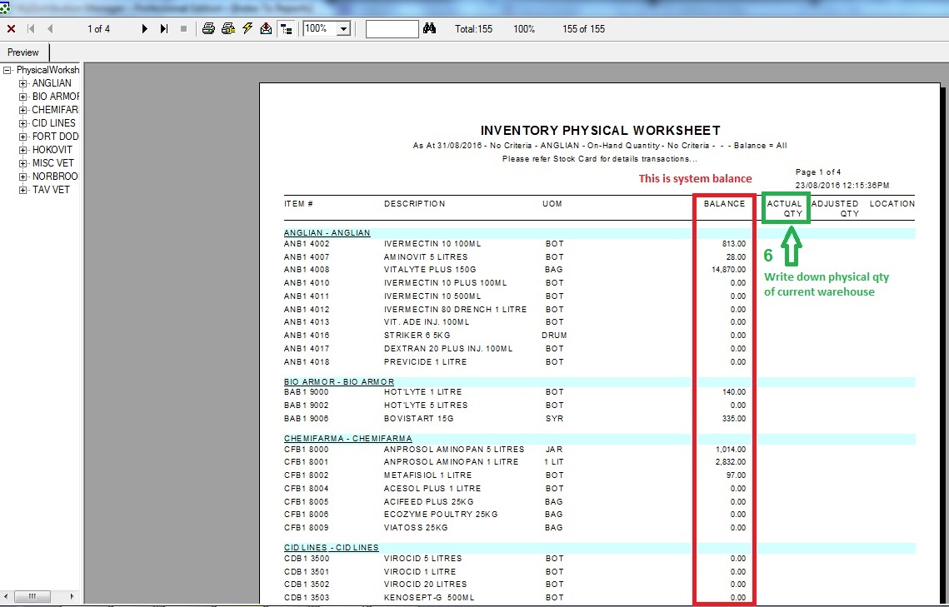
Task: Collapse the PhysicalWorksheet root tree node
Action: coord(7,71)
